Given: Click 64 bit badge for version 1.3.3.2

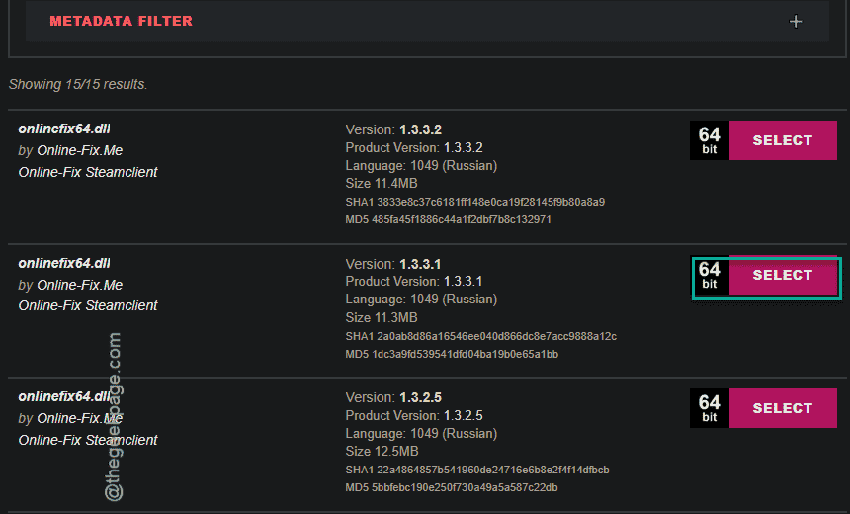Looking at the screenshot, I should point(710,140).
